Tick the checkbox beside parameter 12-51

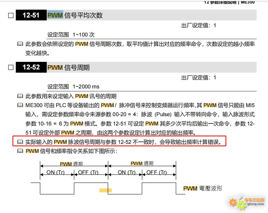pos(11,15)
